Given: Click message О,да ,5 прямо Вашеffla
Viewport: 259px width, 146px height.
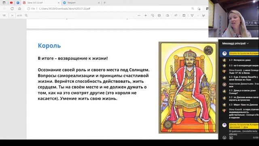Looking at the screenshot, I should tap(244, 78).
